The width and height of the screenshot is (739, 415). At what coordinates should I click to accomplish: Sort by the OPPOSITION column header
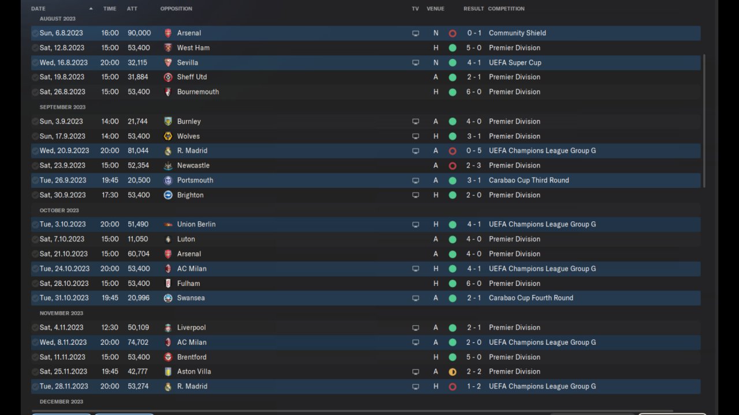[176, 9]
